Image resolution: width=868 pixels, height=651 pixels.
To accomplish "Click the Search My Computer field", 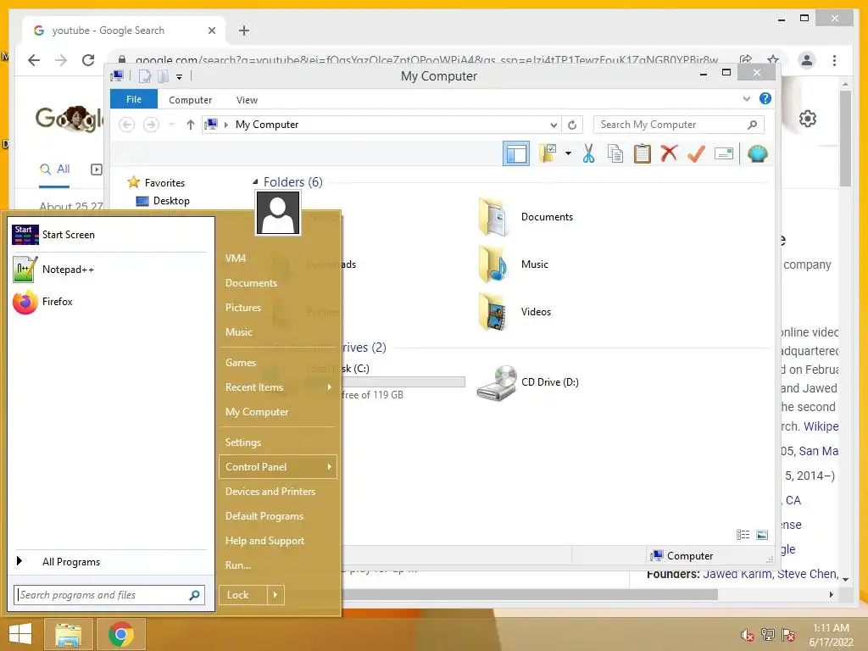I will click(678, 125).
